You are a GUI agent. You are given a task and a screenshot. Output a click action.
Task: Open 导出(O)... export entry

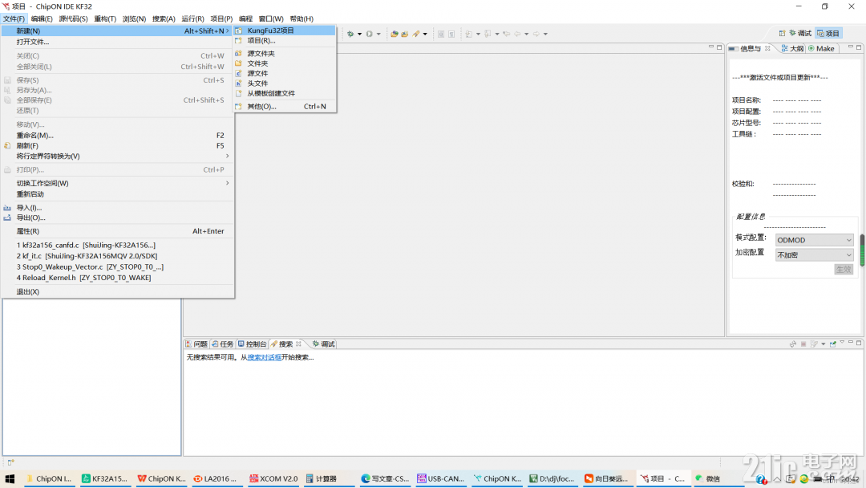click(x=118, y=218)
